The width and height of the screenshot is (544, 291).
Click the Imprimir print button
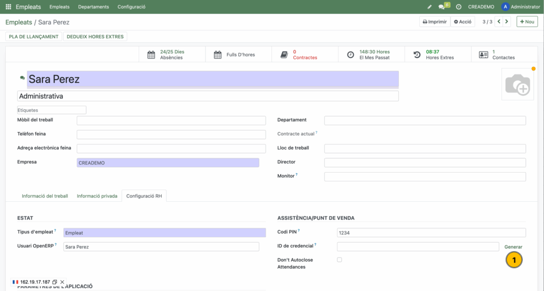(435, 22)
